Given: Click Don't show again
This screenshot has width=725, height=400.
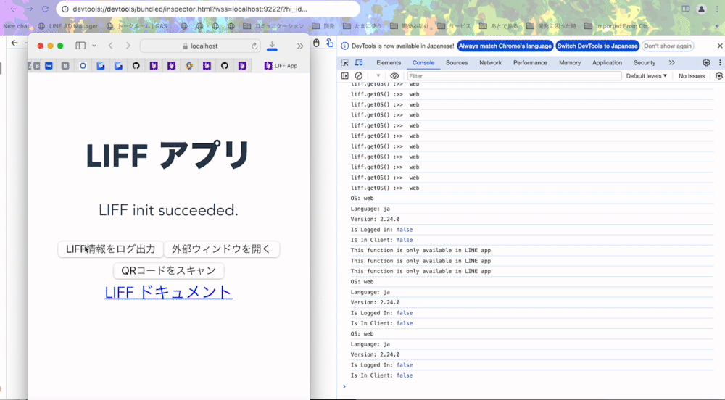Looking at the screenshot, I should tap(668, 46).
